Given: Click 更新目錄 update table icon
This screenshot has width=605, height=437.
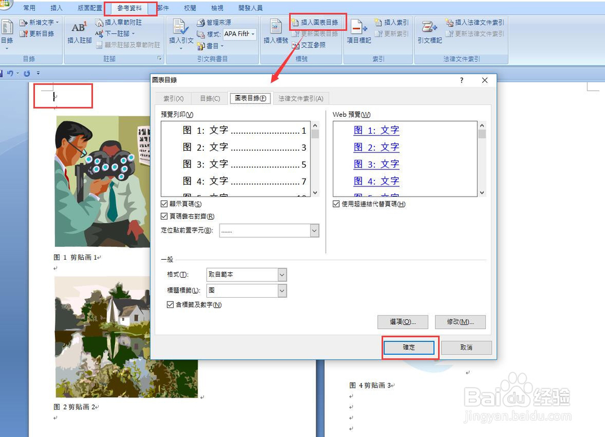Looking at the screenshot, I should pyautogui.click(x=23, y=33).
